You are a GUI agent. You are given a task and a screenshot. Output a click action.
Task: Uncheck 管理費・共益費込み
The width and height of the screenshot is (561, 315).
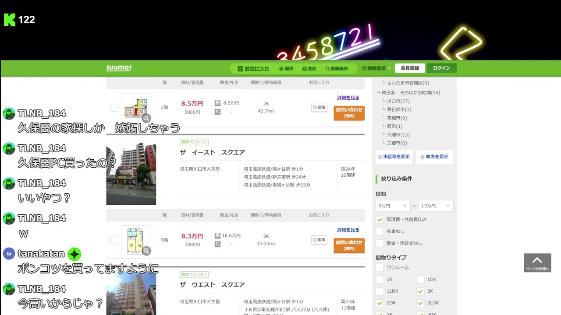click(x=380, y=220)
